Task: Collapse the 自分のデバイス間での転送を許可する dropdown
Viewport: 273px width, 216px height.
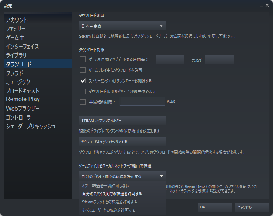Action: (x=122, y=176)
